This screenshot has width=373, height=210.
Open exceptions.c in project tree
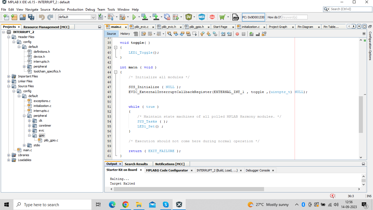click(42, 101)
